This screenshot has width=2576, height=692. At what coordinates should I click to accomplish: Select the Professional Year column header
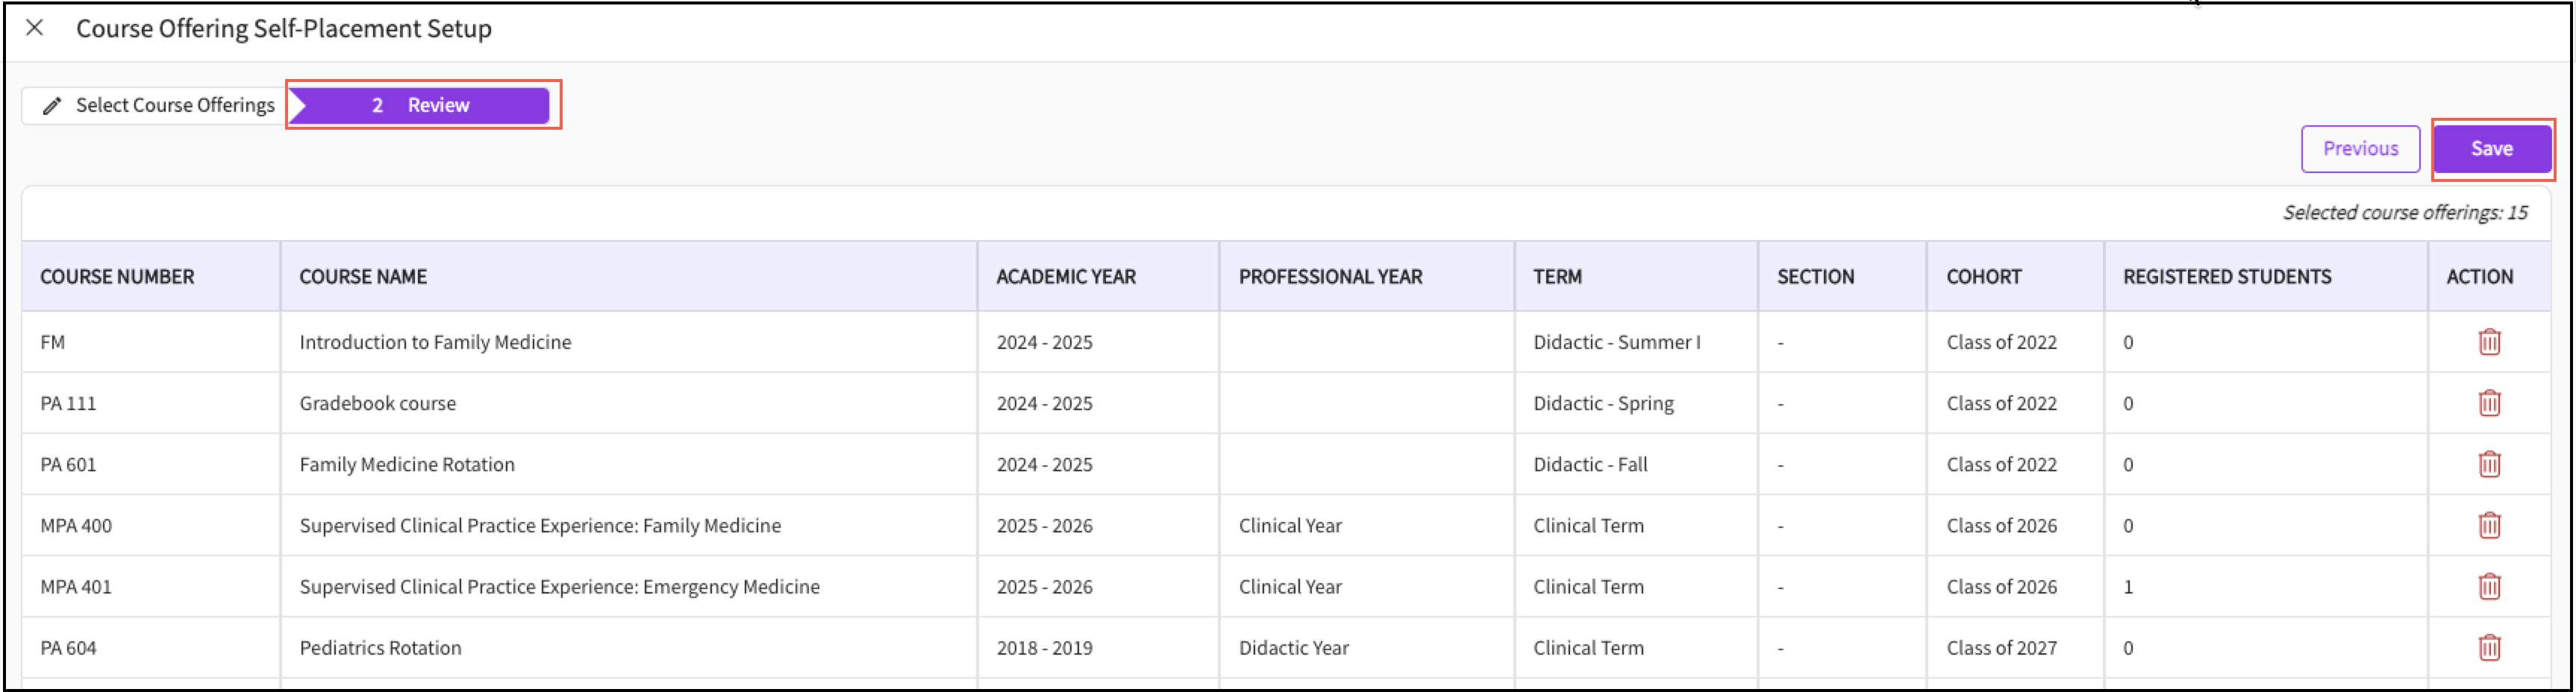(x=1330, y=277)
